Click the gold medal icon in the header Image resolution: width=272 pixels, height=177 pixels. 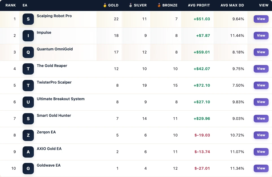pyautogui.click(x=105, y=5)
